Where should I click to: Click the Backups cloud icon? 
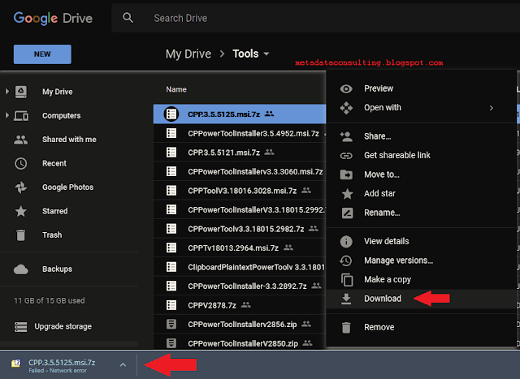21,269
